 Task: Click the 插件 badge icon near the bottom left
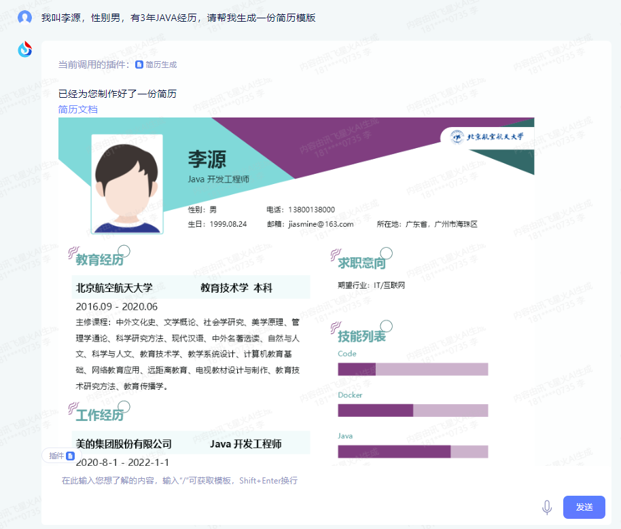(x=71, y=456)
